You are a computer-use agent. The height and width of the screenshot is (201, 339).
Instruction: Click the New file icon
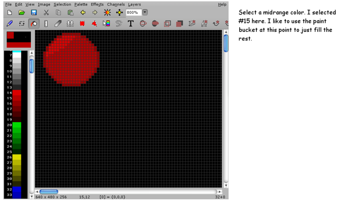click(x=10, y=13)
